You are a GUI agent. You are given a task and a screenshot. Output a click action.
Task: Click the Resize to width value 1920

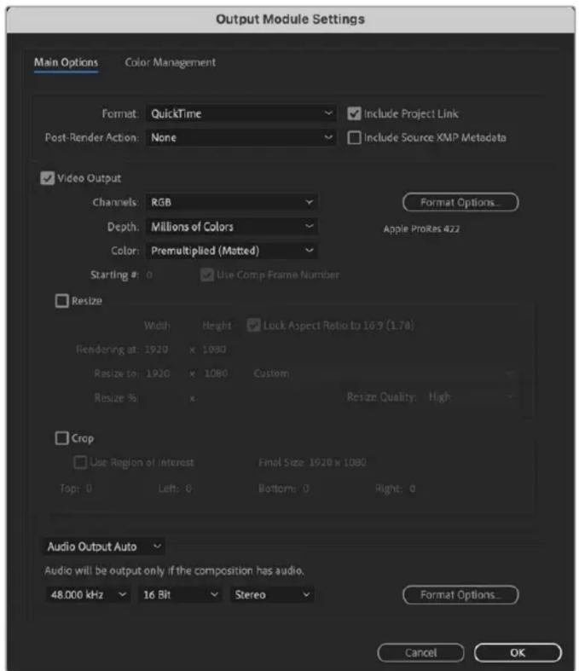[158, 373]
